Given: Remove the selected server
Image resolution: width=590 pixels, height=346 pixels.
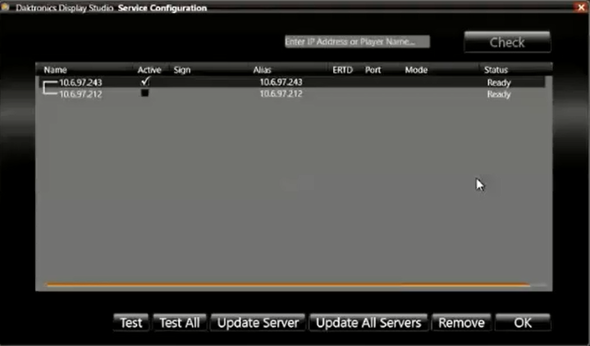Looking at the screenshot, I should [x=461, y=323].
